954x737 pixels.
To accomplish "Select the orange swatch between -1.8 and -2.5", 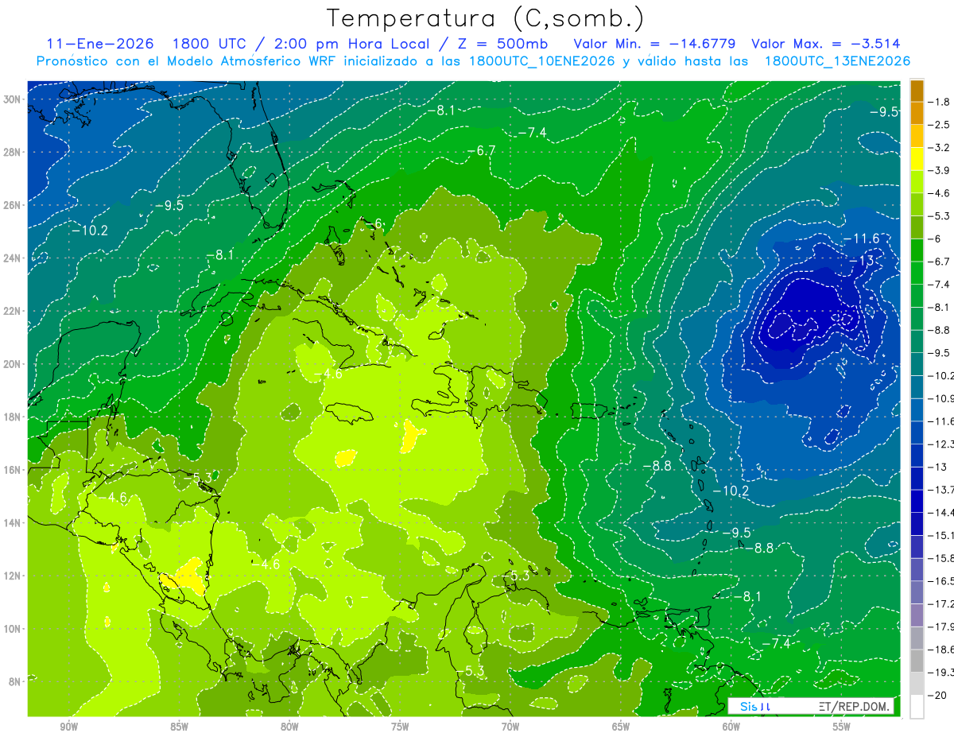I will pyautogui.click(x=917, y=113).
